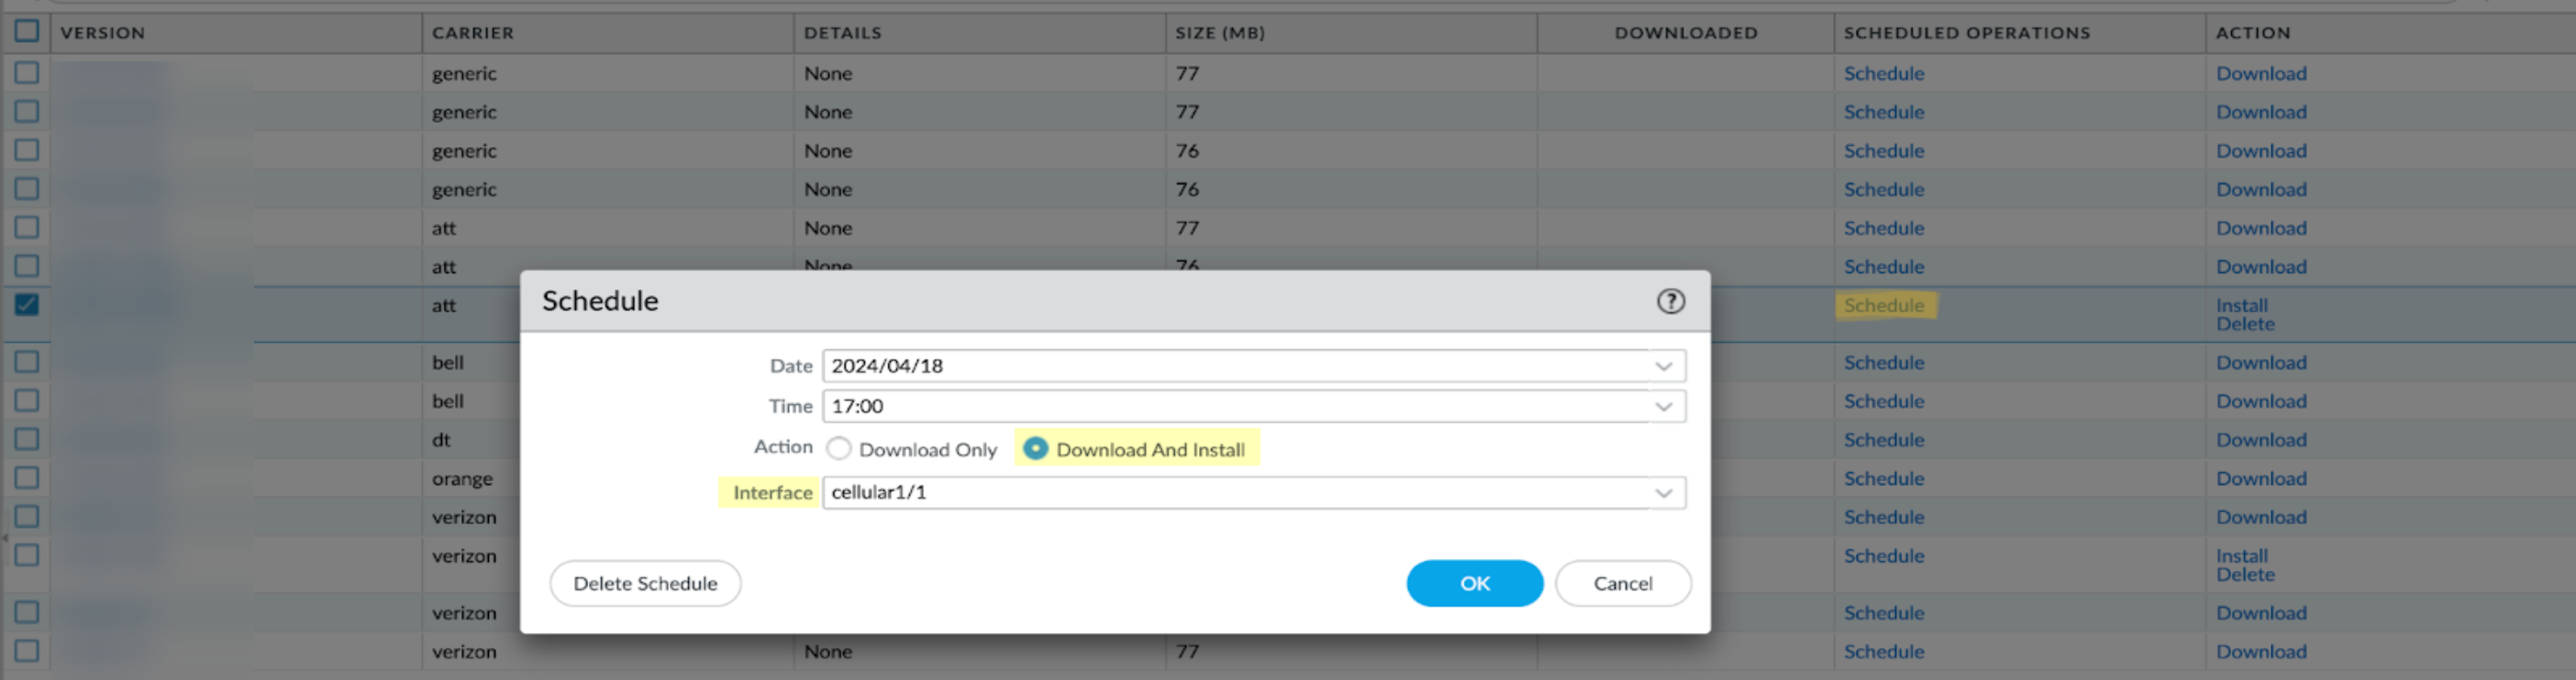Viewport: 2576px width, 680px height.
Task: Uncheck the selected att row checkbox
Action: click(27, 304)
